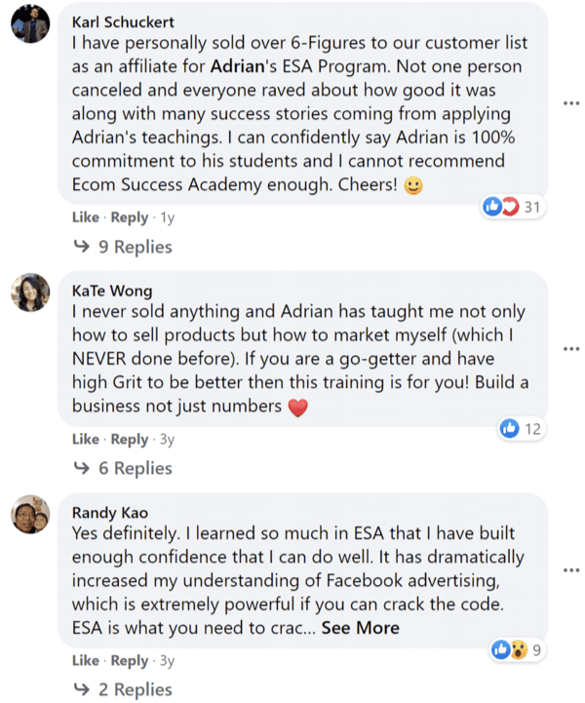Click the bold Adrian mention link
585x703 pixels.
pyautogui.click(x=238, y=66)
